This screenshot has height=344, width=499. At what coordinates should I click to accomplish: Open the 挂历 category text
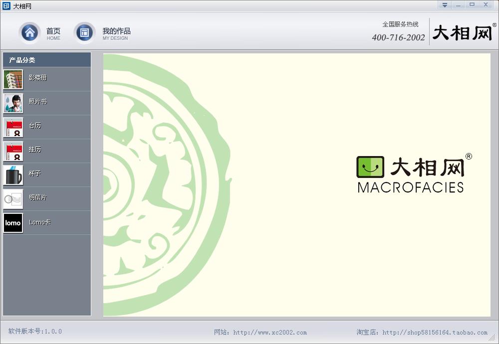35,150
